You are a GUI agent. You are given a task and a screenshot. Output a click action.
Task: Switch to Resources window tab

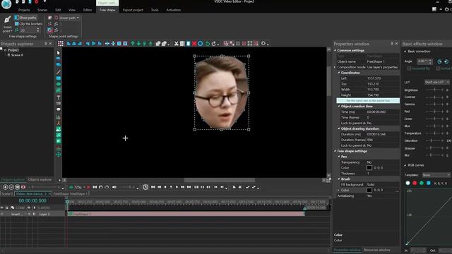coord(376,250)
